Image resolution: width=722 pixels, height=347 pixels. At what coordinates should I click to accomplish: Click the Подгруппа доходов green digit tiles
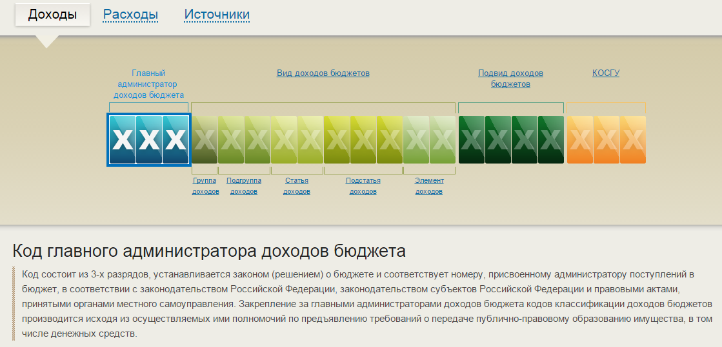point(244,140)
